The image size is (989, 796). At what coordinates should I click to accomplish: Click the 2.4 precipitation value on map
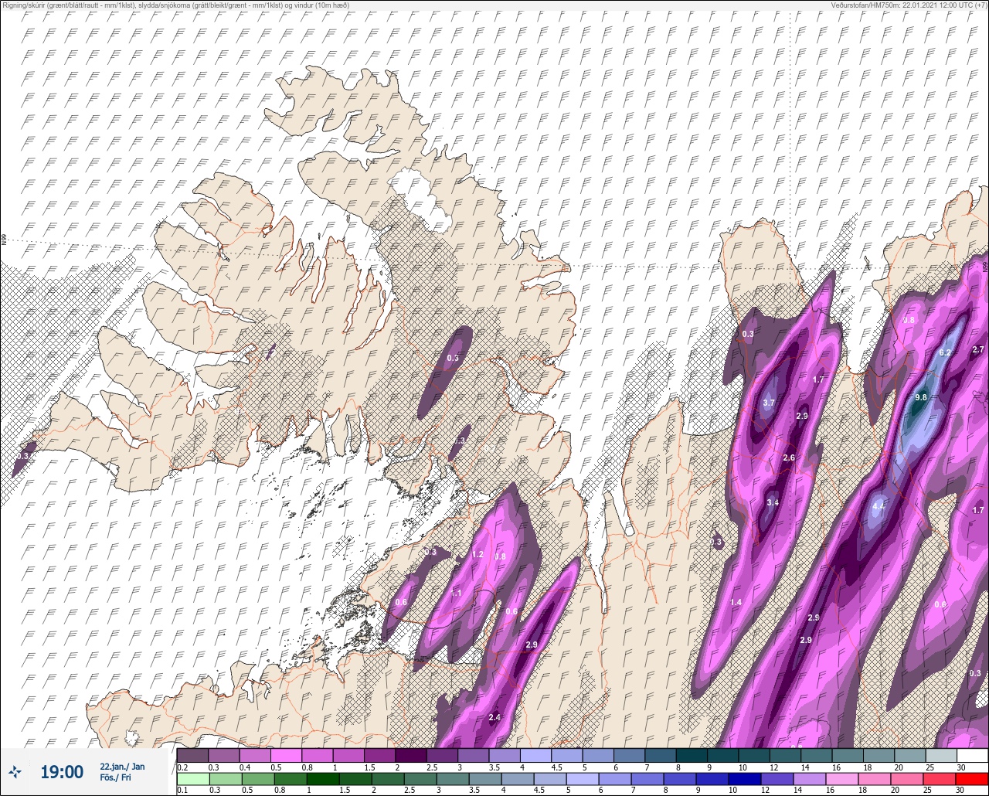point(495,718)
